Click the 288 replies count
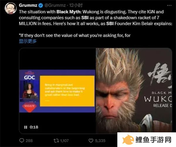The height and width of the screenshot is (147, 176). point(29,141)
